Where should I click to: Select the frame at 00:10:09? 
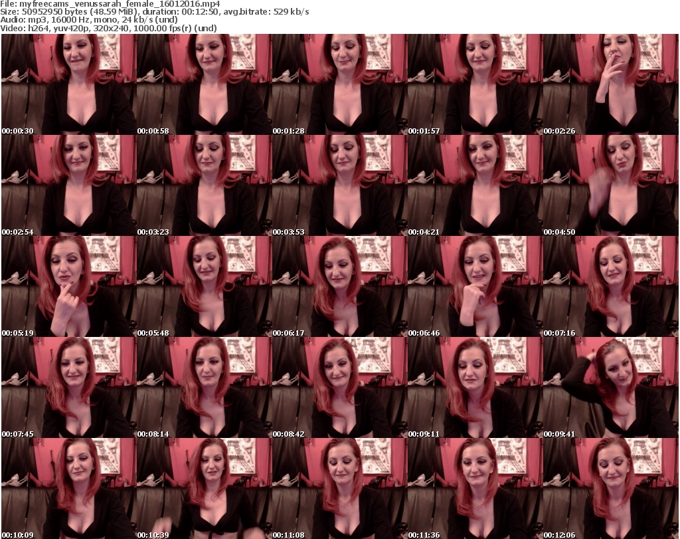68,488
